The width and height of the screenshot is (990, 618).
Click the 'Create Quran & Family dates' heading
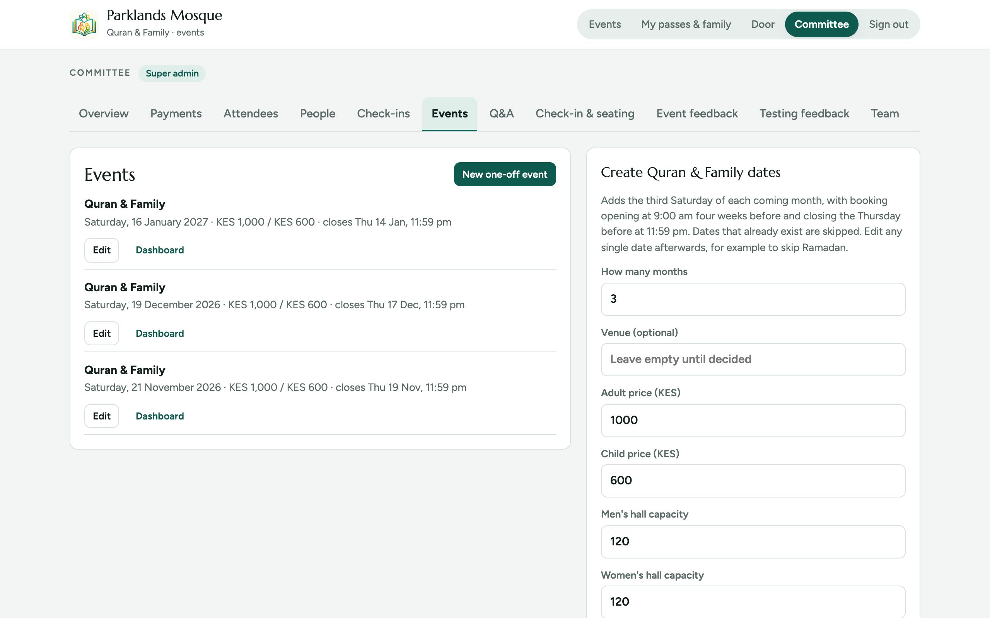(691, 173)
